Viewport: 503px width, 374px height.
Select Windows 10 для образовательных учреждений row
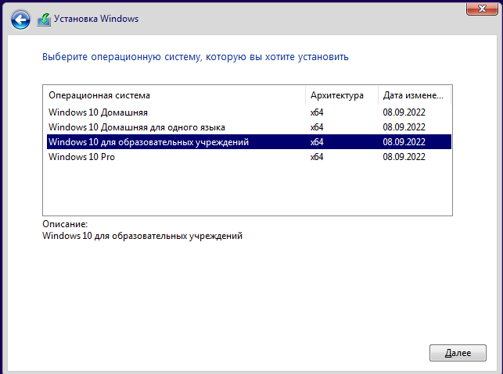(249, 142)
